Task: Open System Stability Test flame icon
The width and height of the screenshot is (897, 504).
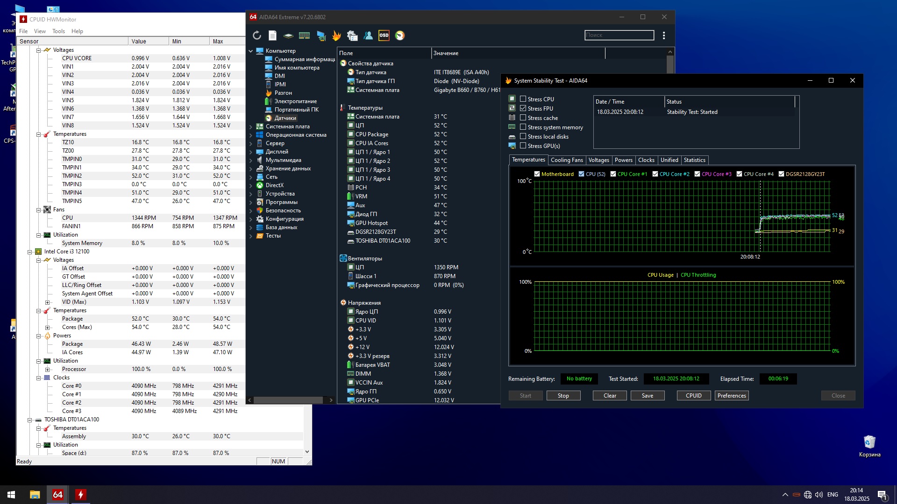Action: 336,35
